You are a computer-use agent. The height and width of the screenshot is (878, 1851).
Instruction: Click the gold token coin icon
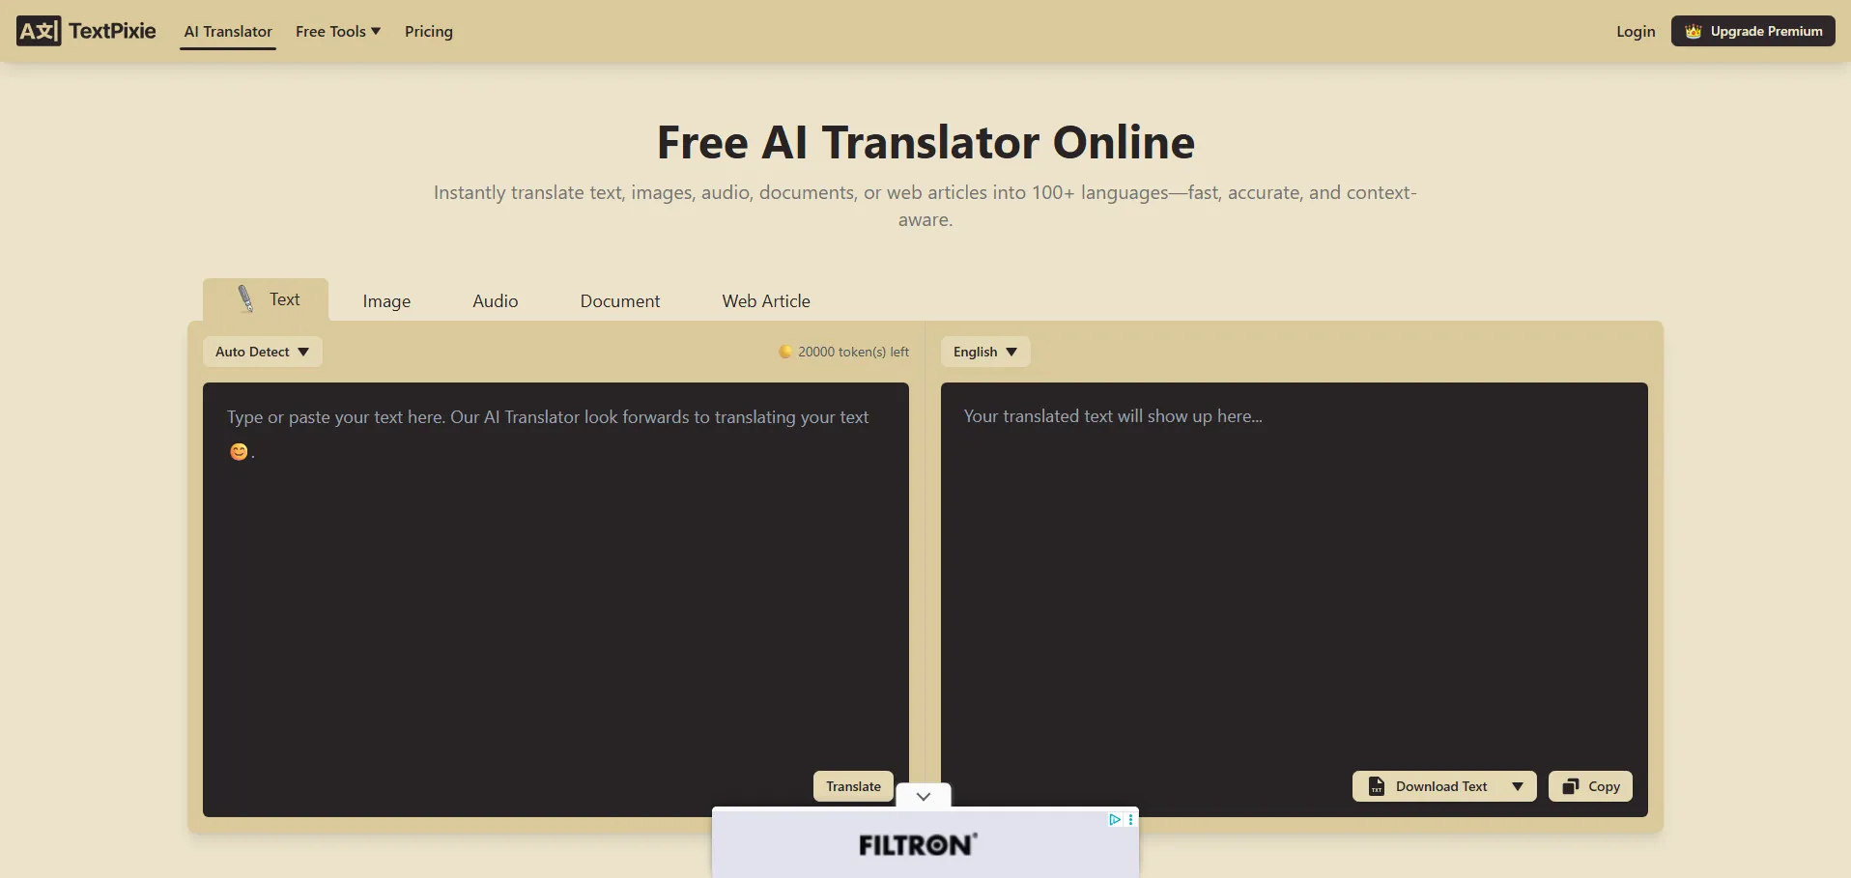[785, 352]
